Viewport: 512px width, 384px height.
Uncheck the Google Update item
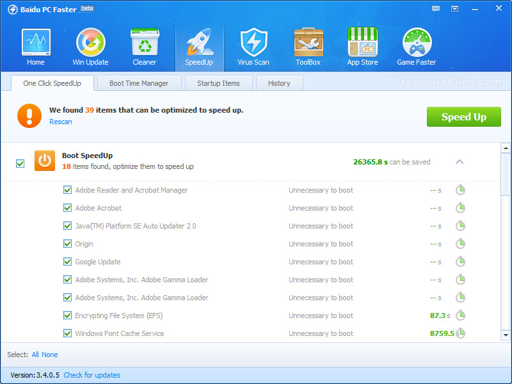(68, 262)
